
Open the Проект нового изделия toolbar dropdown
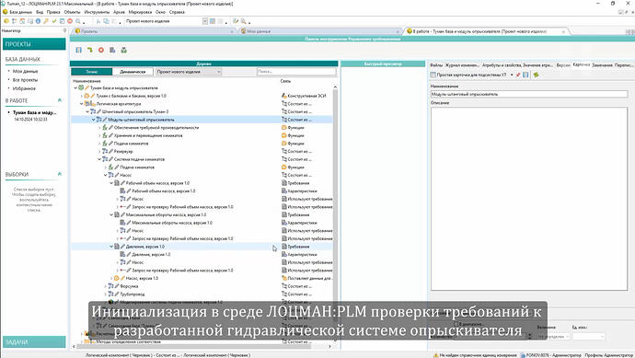click(205, 21)
